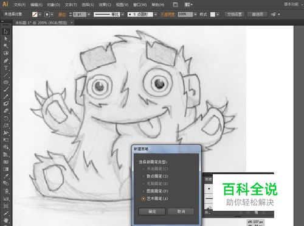Viewport: 304px width, 226px height.
Task: Choose 书法画笔(C) calligraphic brush option
Action: click(x=155, y=169)
